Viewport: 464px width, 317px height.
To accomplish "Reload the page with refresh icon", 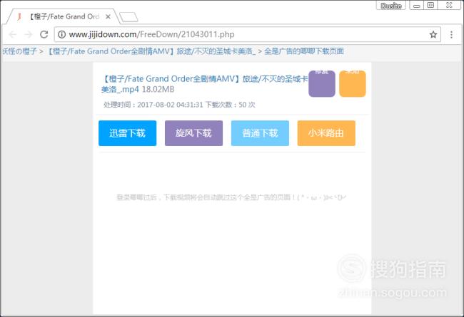I will (44, 35).
